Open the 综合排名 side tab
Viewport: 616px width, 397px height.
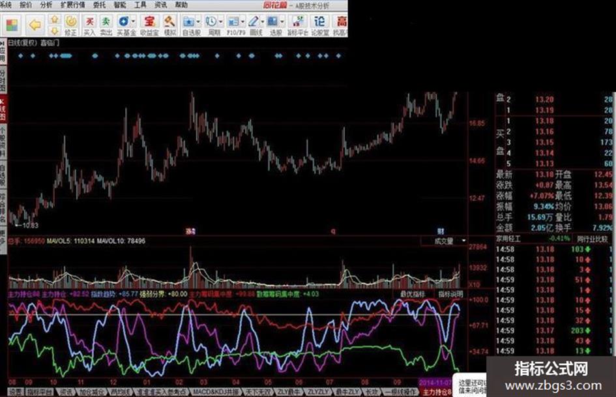coord(3,207)
